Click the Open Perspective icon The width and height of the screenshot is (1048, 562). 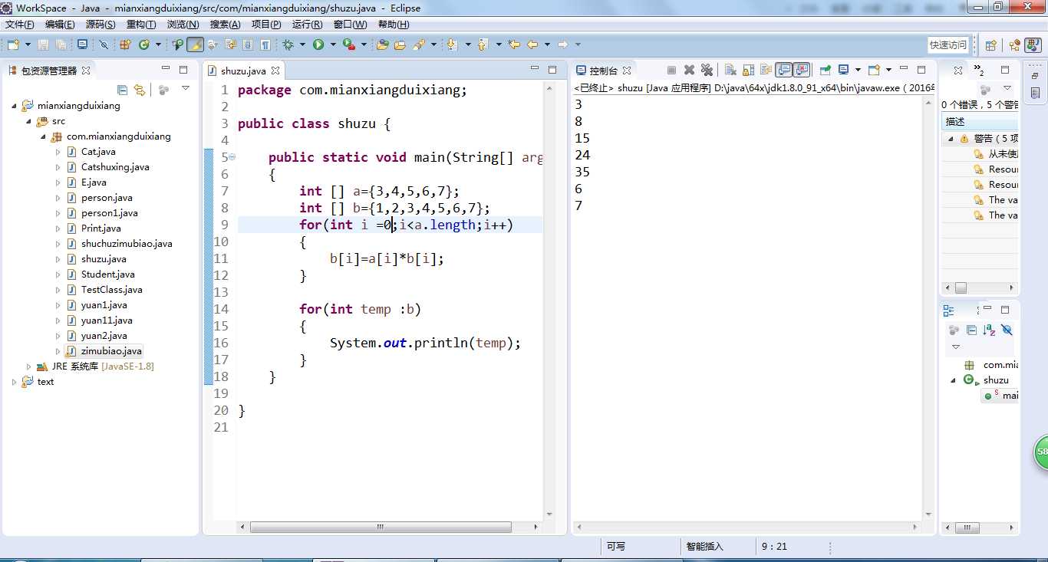point(990,45)
